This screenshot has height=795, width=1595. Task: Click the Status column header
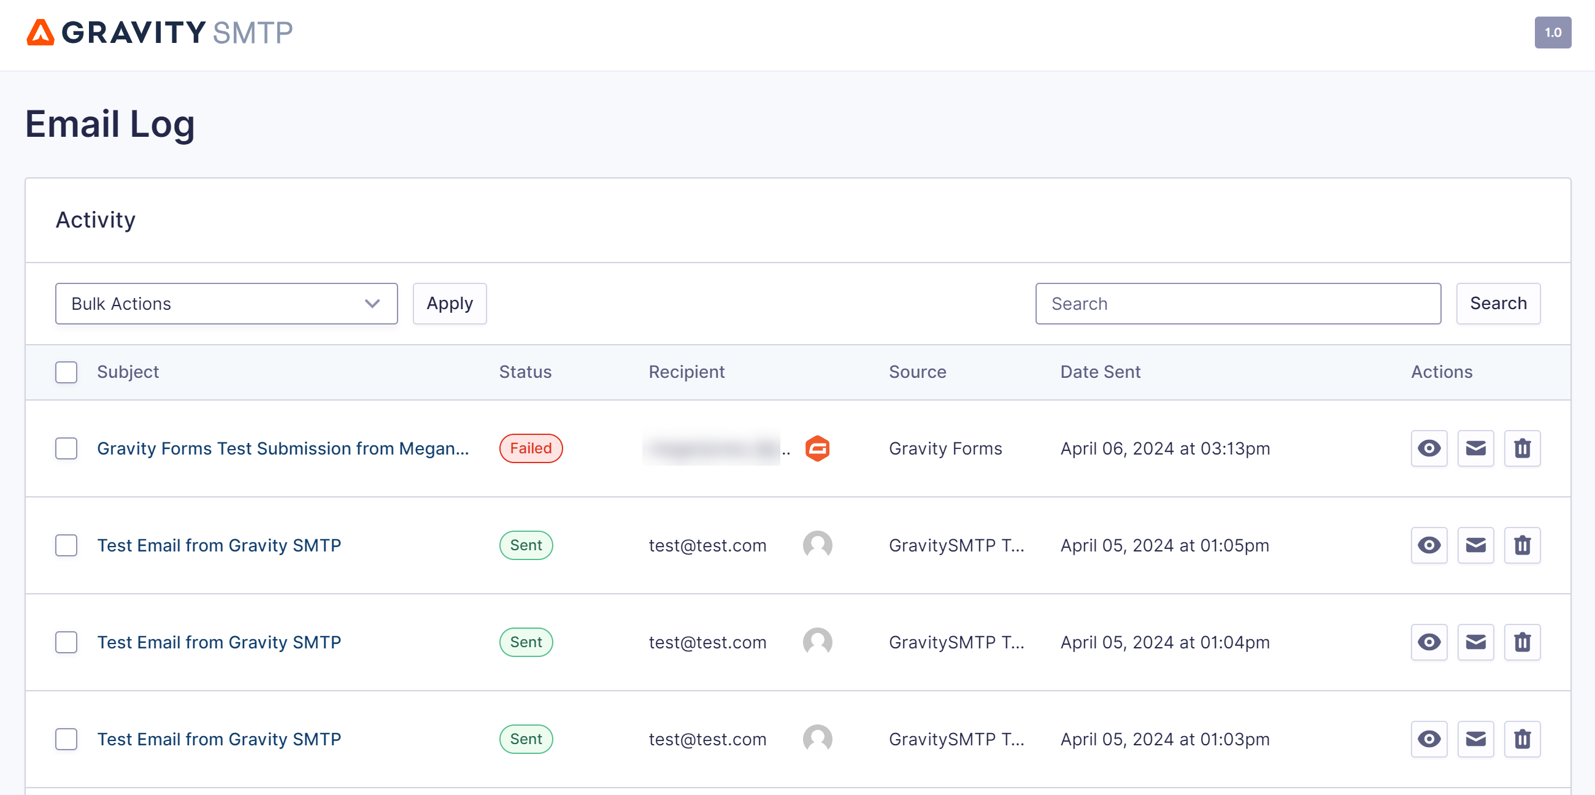(x=525, y=372)
